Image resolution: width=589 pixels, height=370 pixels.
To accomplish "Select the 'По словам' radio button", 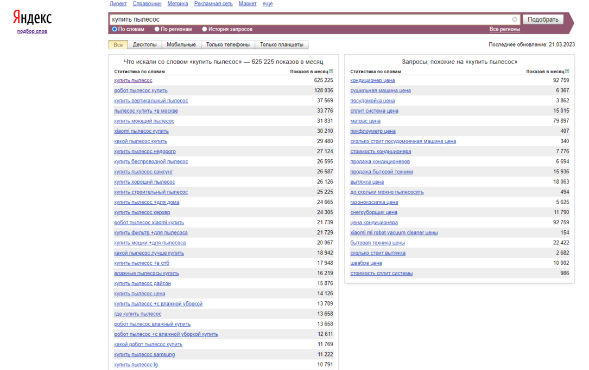I will pyautogui.click(x=115, y=29).
